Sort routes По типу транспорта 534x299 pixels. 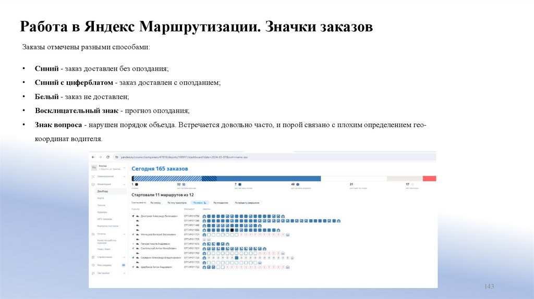pos(177,203)
